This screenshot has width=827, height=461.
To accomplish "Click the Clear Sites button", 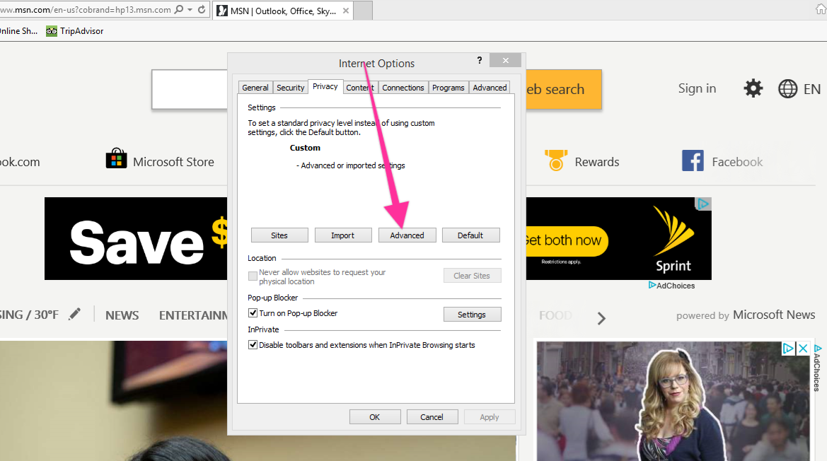I will tap(472, 276).
